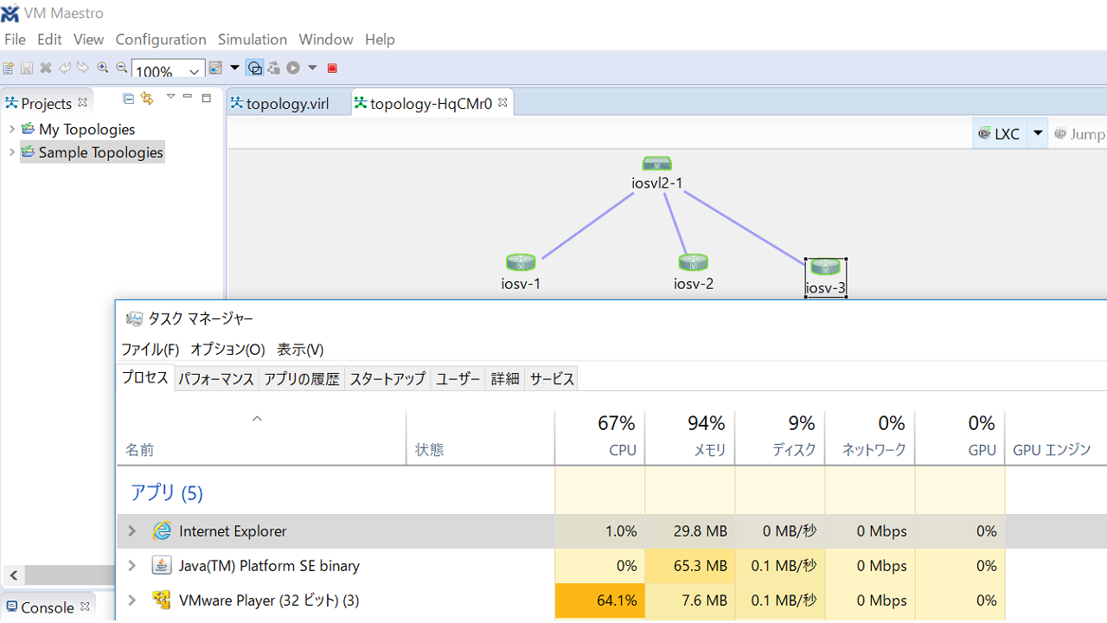Click the selected iosv-3 router node
The height and width of the screenshot is (623, 1107).
[826, 277]
